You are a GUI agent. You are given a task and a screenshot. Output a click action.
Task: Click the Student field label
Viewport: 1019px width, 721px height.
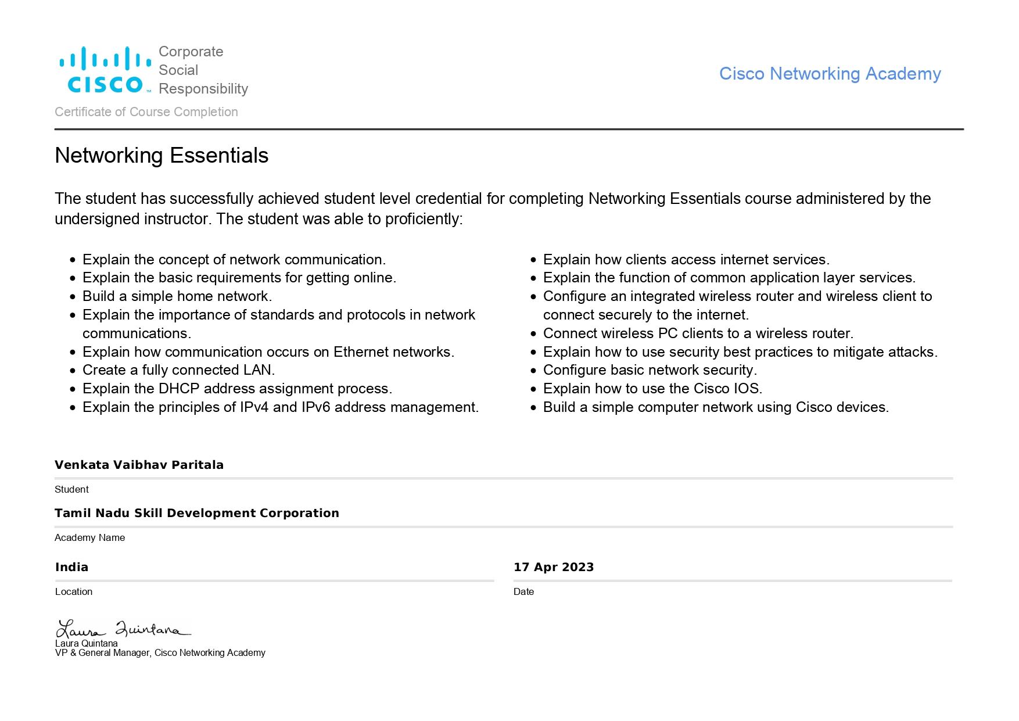point(71,490)
